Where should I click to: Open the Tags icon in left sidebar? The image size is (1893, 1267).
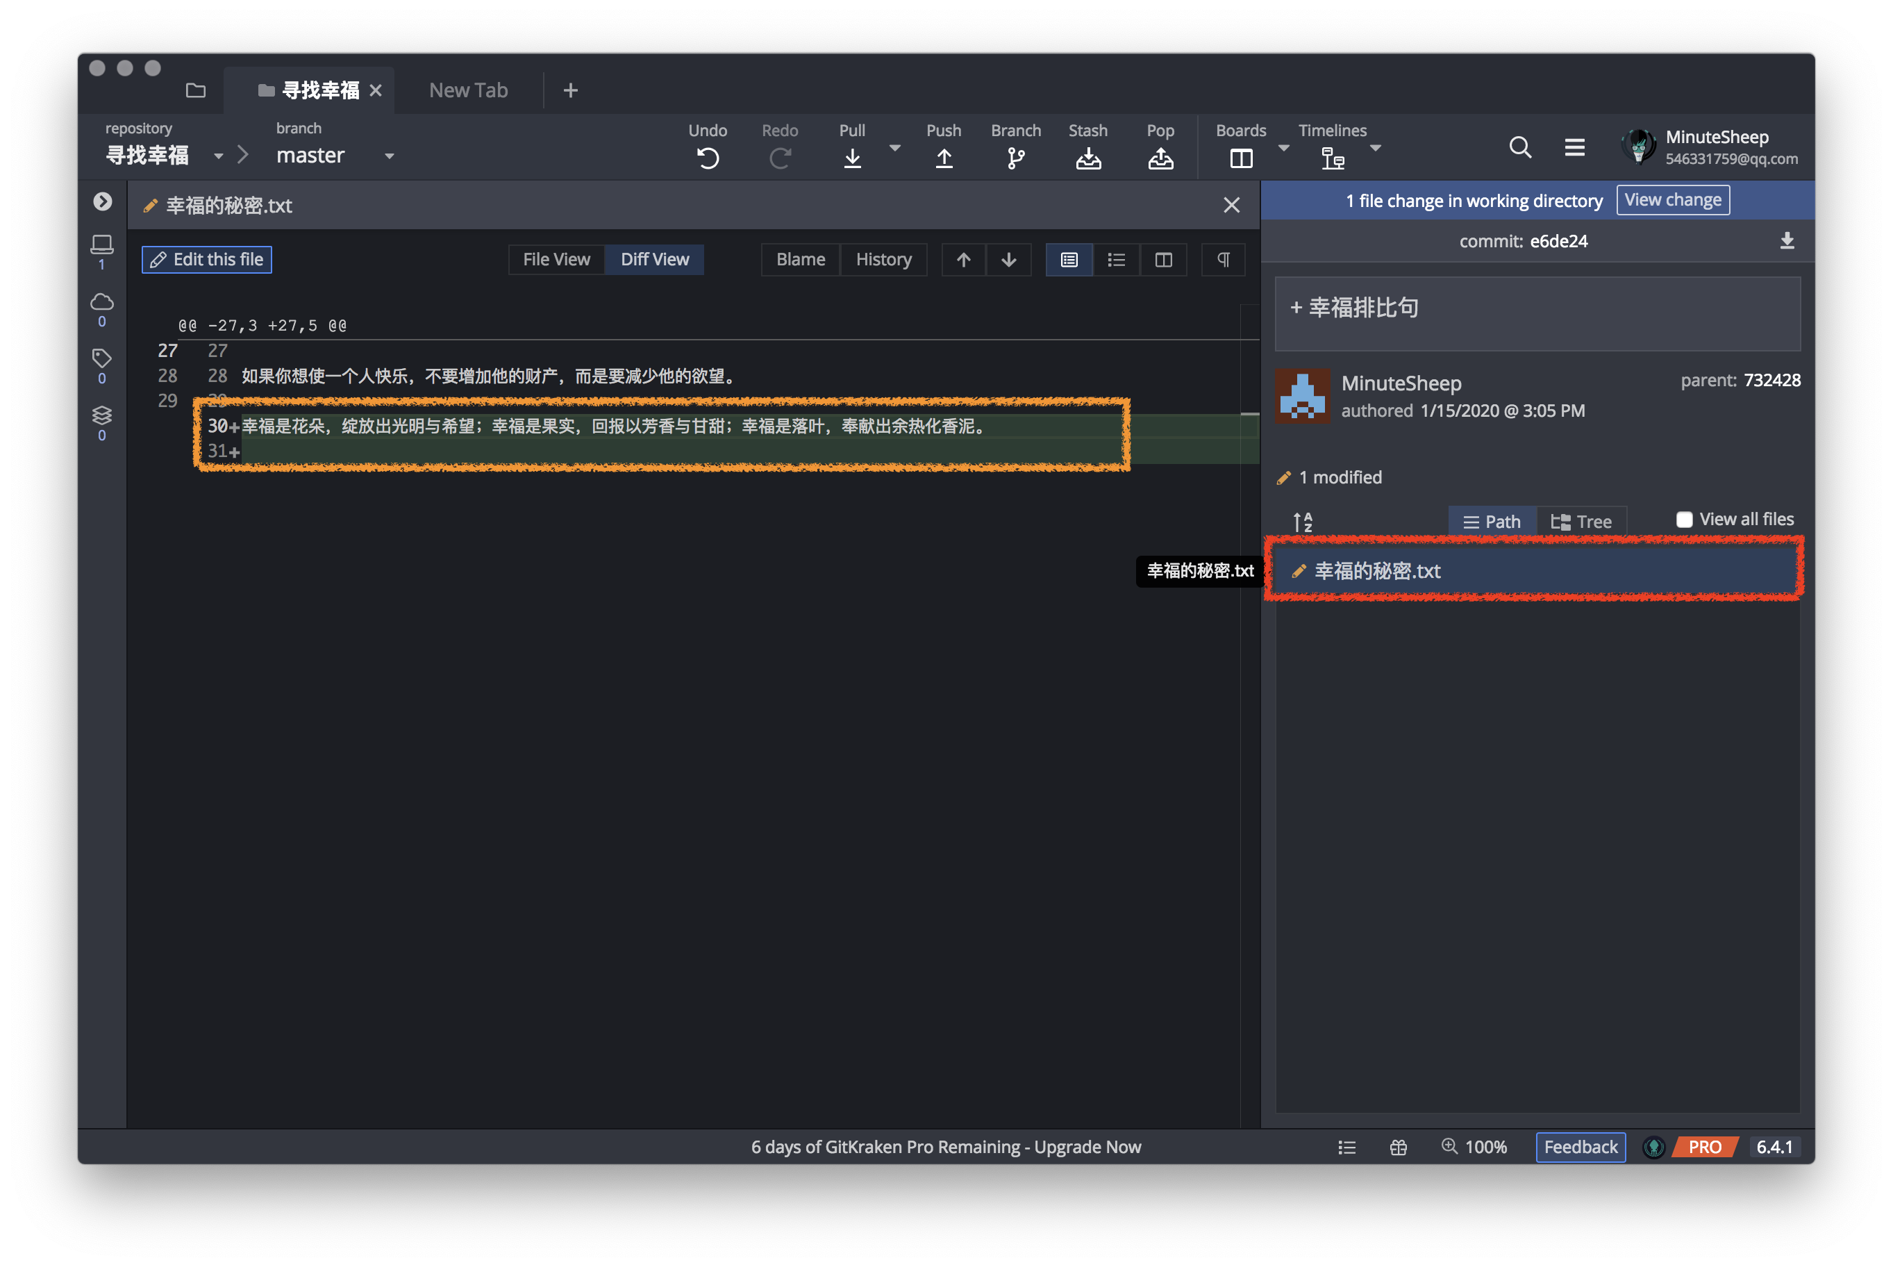point(102,358)
